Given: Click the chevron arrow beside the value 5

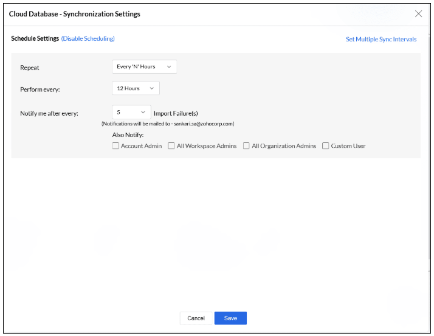Looking at the screenshot, I should click(x=143, y=113).
